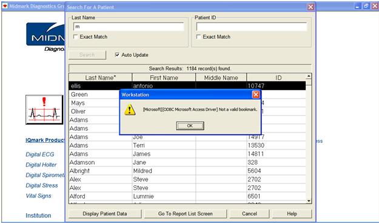The image size is (379, 224).
Task: Click into the Patient ID input field
Action: point(252,27)
